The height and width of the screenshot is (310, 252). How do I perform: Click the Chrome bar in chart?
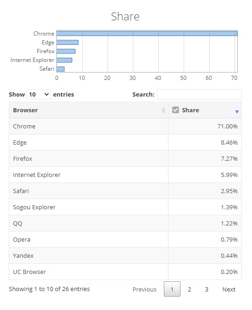(x=147, y=33)
